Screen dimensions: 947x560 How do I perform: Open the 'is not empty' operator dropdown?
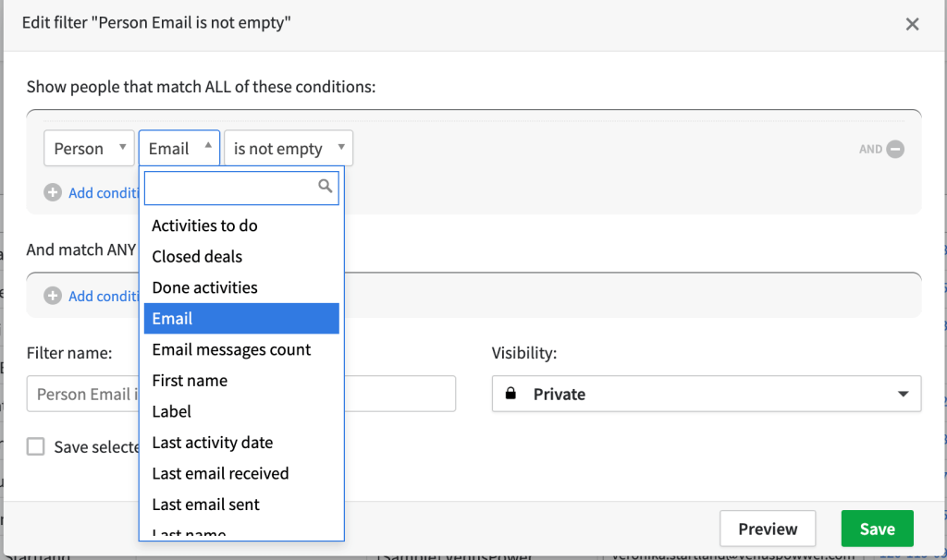[x=289, y=149]
